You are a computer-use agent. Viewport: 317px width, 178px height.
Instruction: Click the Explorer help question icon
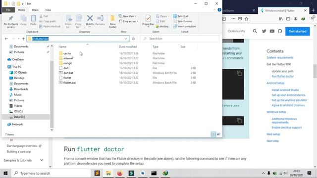[x=219, y=10]
